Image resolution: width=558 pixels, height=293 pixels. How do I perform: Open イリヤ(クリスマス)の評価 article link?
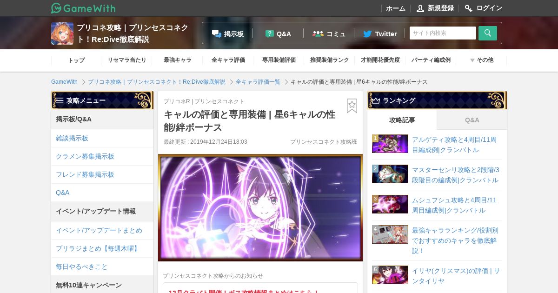pyautogui.click(x=456, y=276)
